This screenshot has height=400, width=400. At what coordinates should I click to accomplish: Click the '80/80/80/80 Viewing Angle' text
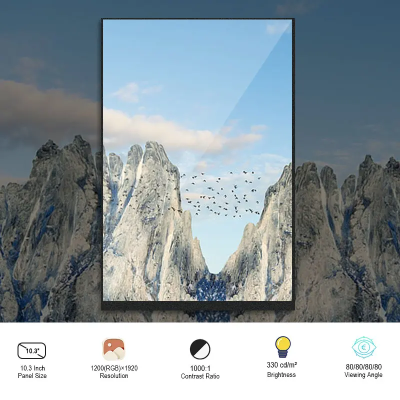[x=363, y=370]
